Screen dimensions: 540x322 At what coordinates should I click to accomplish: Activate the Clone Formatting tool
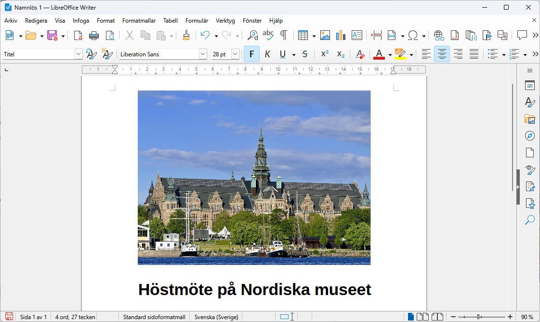[x=186, y=35]
